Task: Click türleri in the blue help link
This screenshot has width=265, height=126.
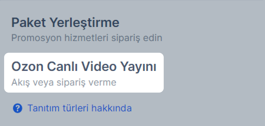Action: (75, 108)
